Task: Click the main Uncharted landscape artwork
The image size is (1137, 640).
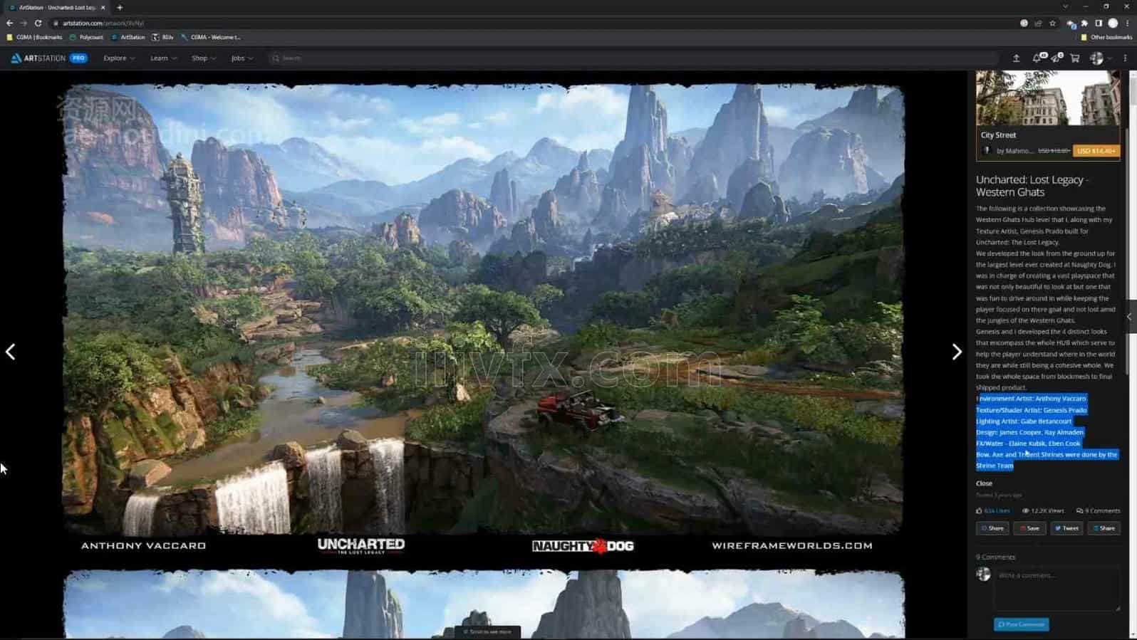Action: pos(484,309)
